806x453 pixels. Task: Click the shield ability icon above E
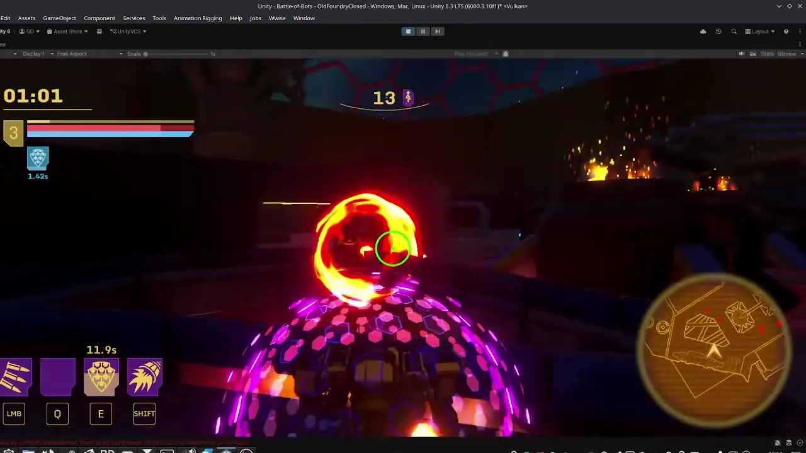[x=101, y=377]
